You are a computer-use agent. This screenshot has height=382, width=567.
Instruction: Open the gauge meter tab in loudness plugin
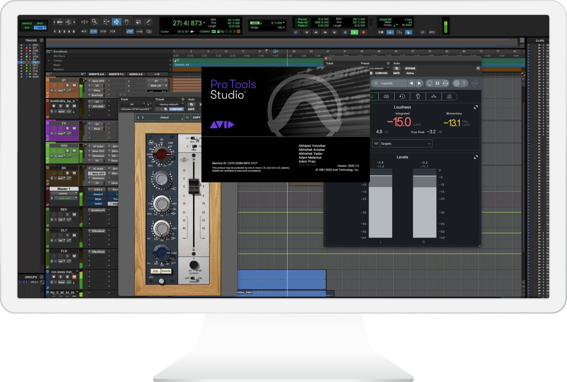(386, 96)
